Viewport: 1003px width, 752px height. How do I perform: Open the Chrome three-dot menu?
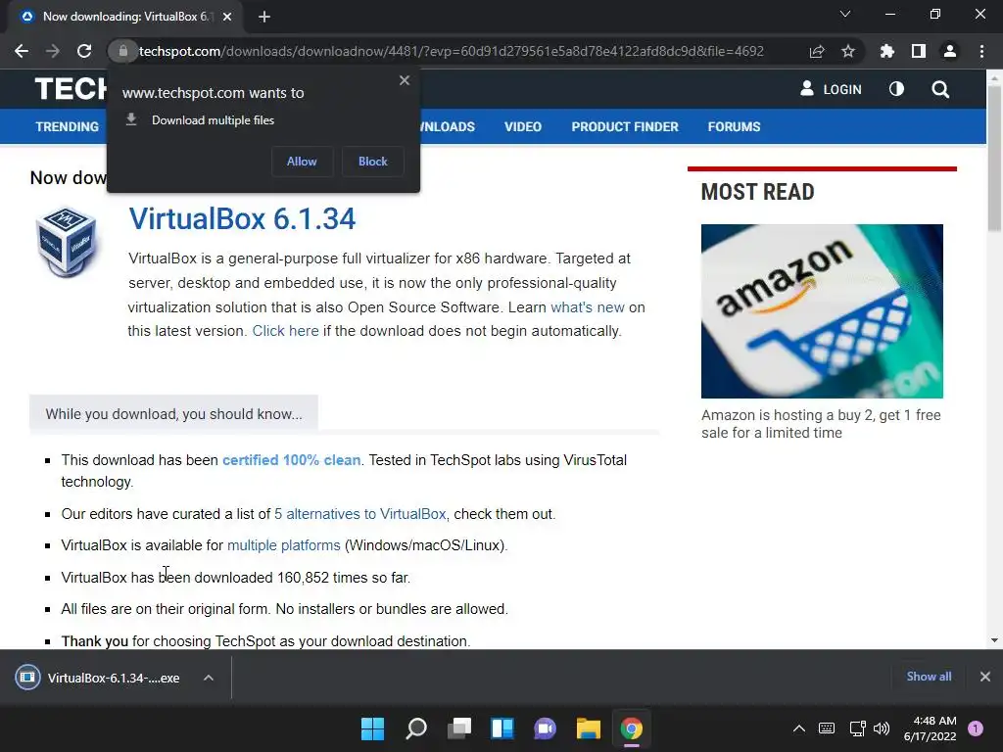point(981,51)
